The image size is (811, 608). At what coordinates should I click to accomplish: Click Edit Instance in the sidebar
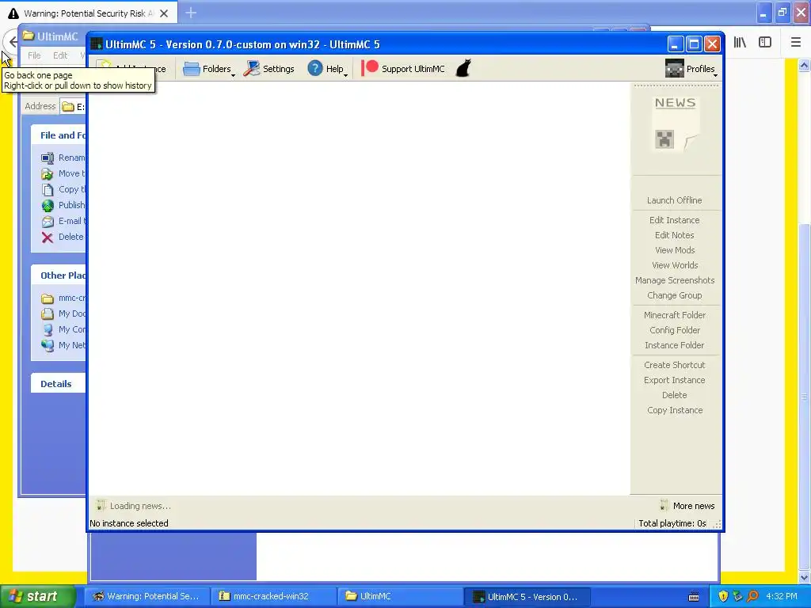coord(675,220)
